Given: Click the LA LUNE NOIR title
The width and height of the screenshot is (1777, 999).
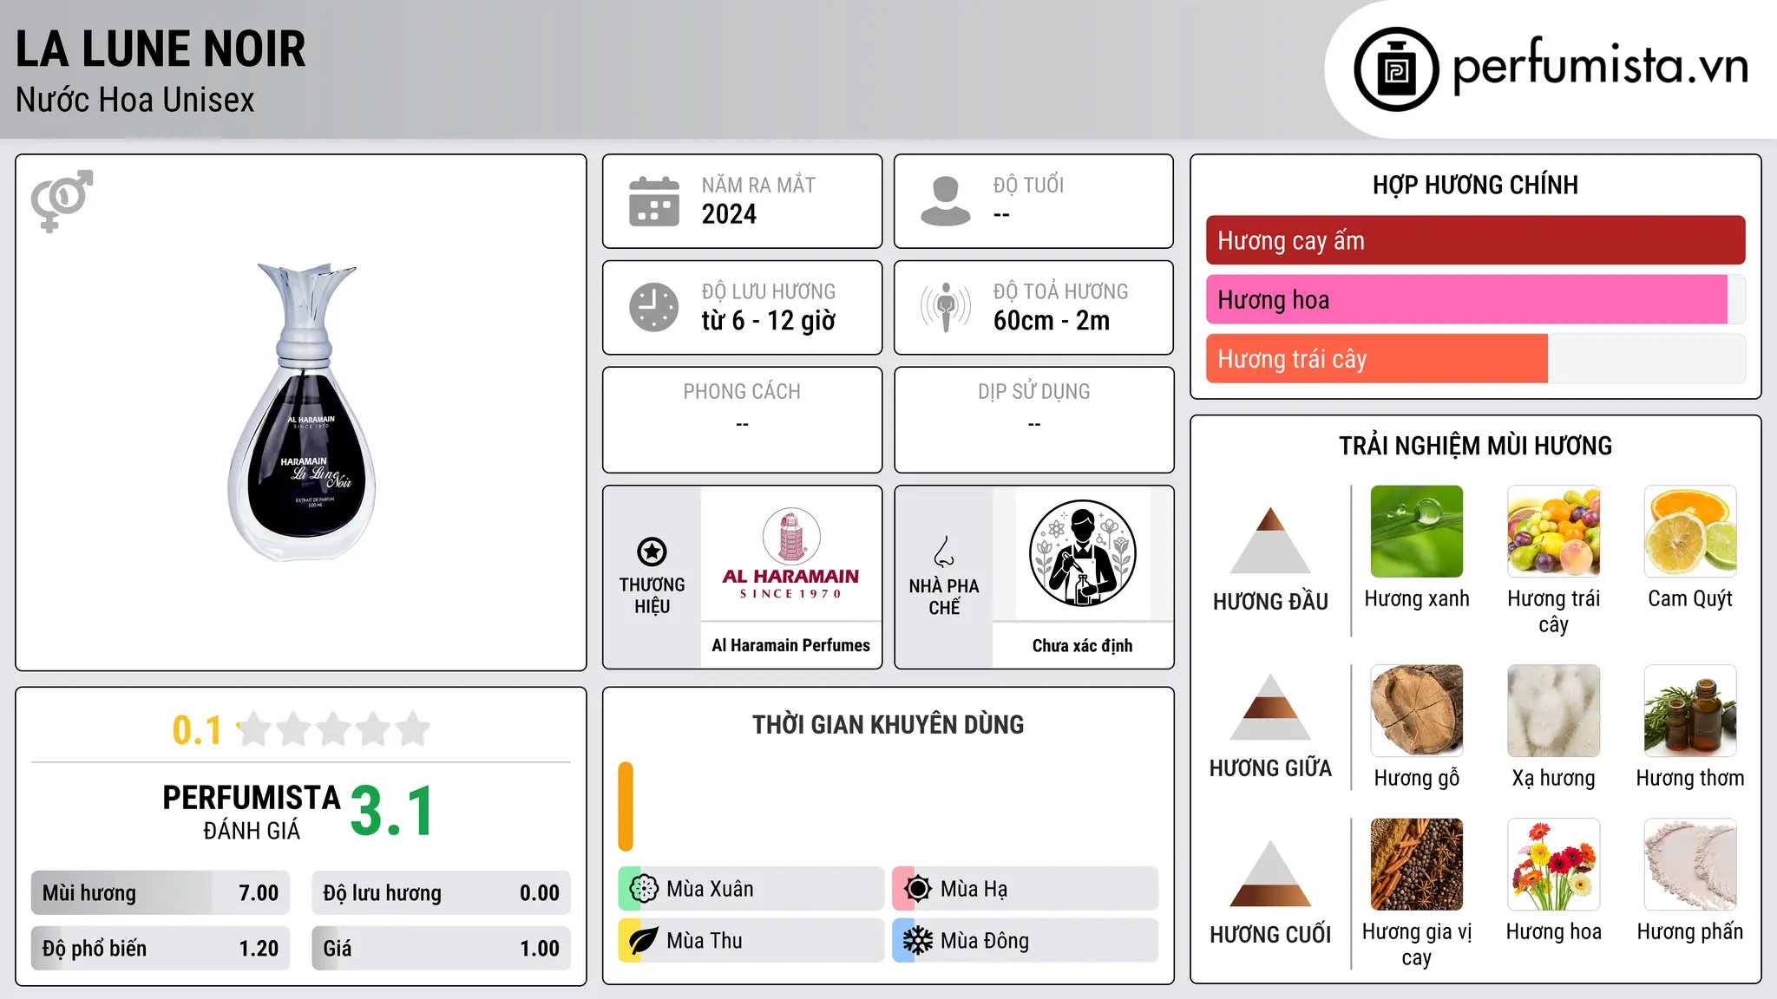Looking at the screenshot, I should click(x=161, y=49).
